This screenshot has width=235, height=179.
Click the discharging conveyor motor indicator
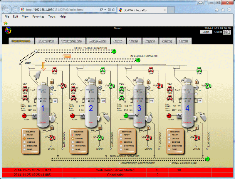208,158
